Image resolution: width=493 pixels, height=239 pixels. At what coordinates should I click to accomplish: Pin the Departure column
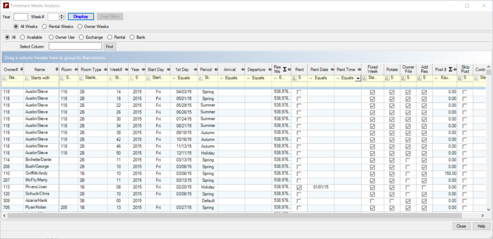(x=269, y=70)
